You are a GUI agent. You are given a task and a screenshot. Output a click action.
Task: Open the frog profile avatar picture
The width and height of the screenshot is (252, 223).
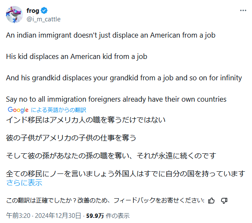[x=14, y=15]
